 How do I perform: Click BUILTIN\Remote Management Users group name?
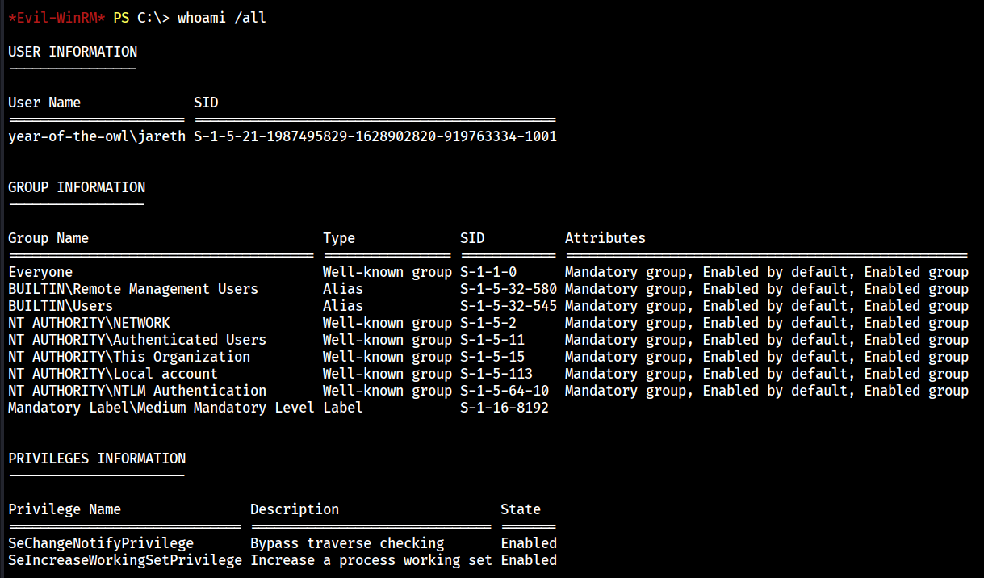pyautogui.click(x=133, y=289)
